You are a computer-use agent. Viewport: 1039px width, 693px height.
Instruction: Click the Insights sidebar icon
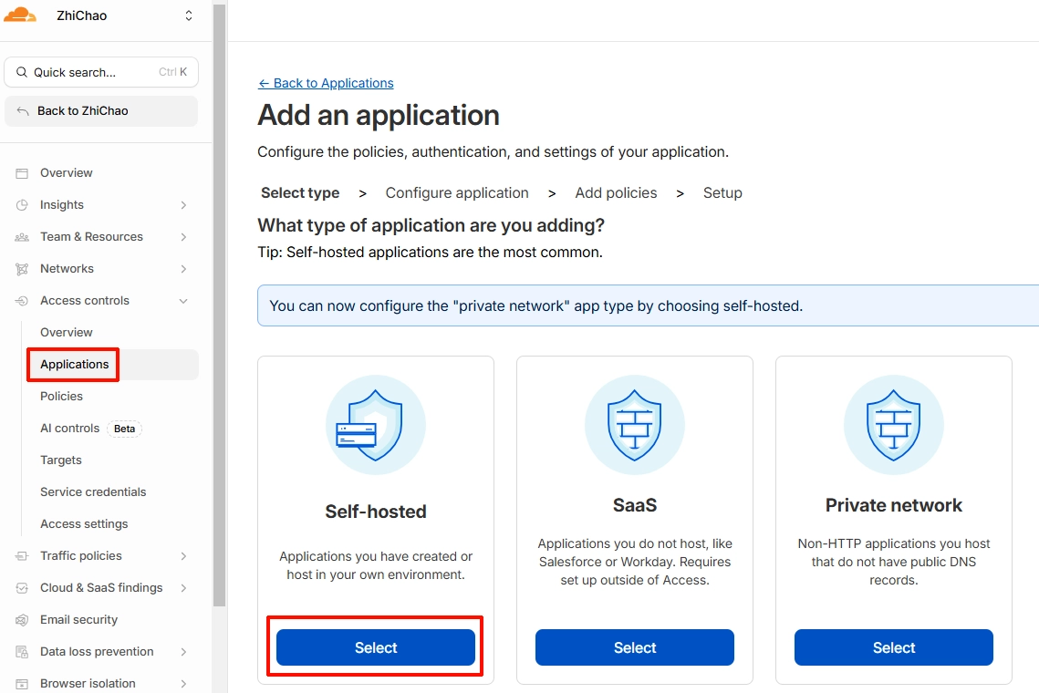pyautogui.click(x=22, y=205)
